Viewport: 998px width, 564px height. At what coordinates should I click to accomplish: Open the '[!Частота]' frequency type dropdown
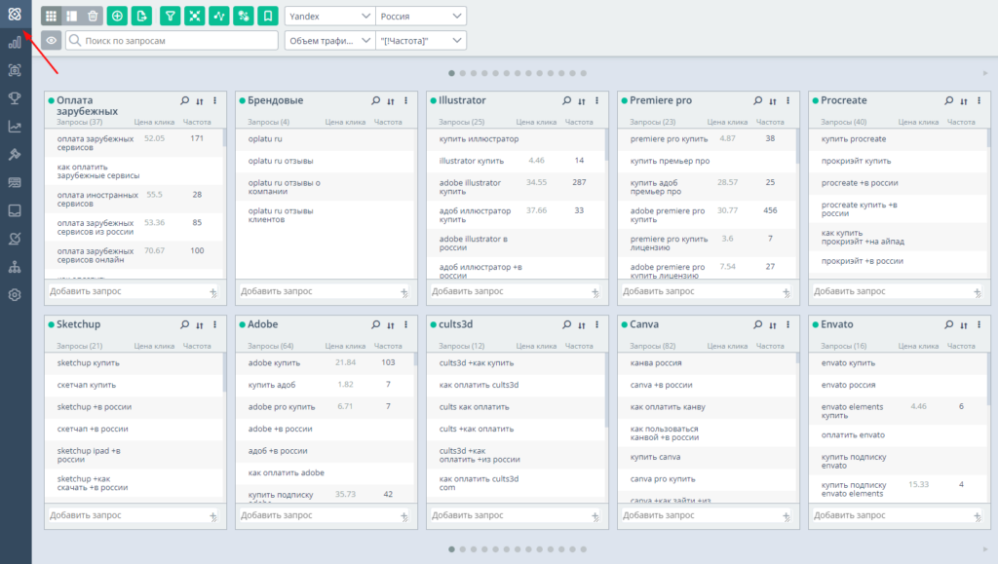pyautogui.click(x=421, y=41)
